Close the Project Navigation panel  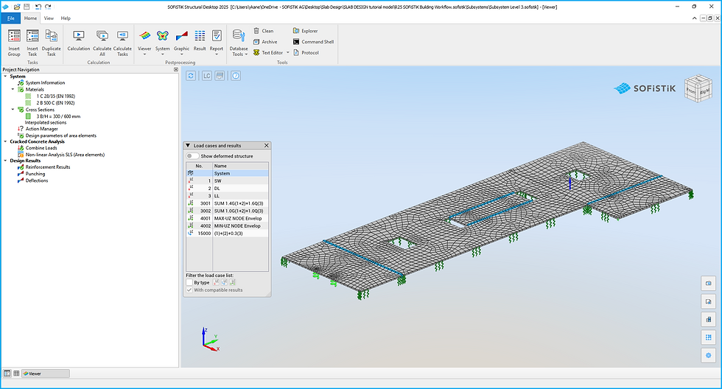[x=176, y=69]
